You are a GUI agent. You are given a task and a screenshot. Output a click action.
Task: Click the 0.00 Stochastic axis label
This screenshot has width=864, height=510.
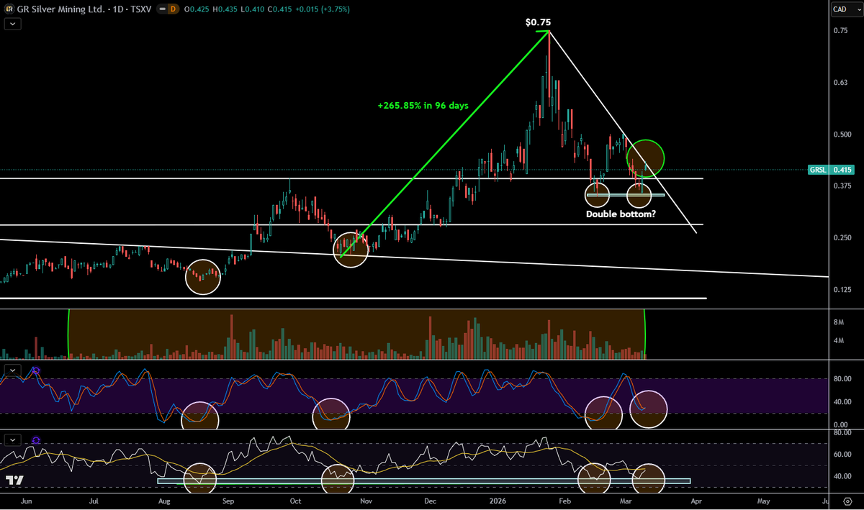[841, 424]
